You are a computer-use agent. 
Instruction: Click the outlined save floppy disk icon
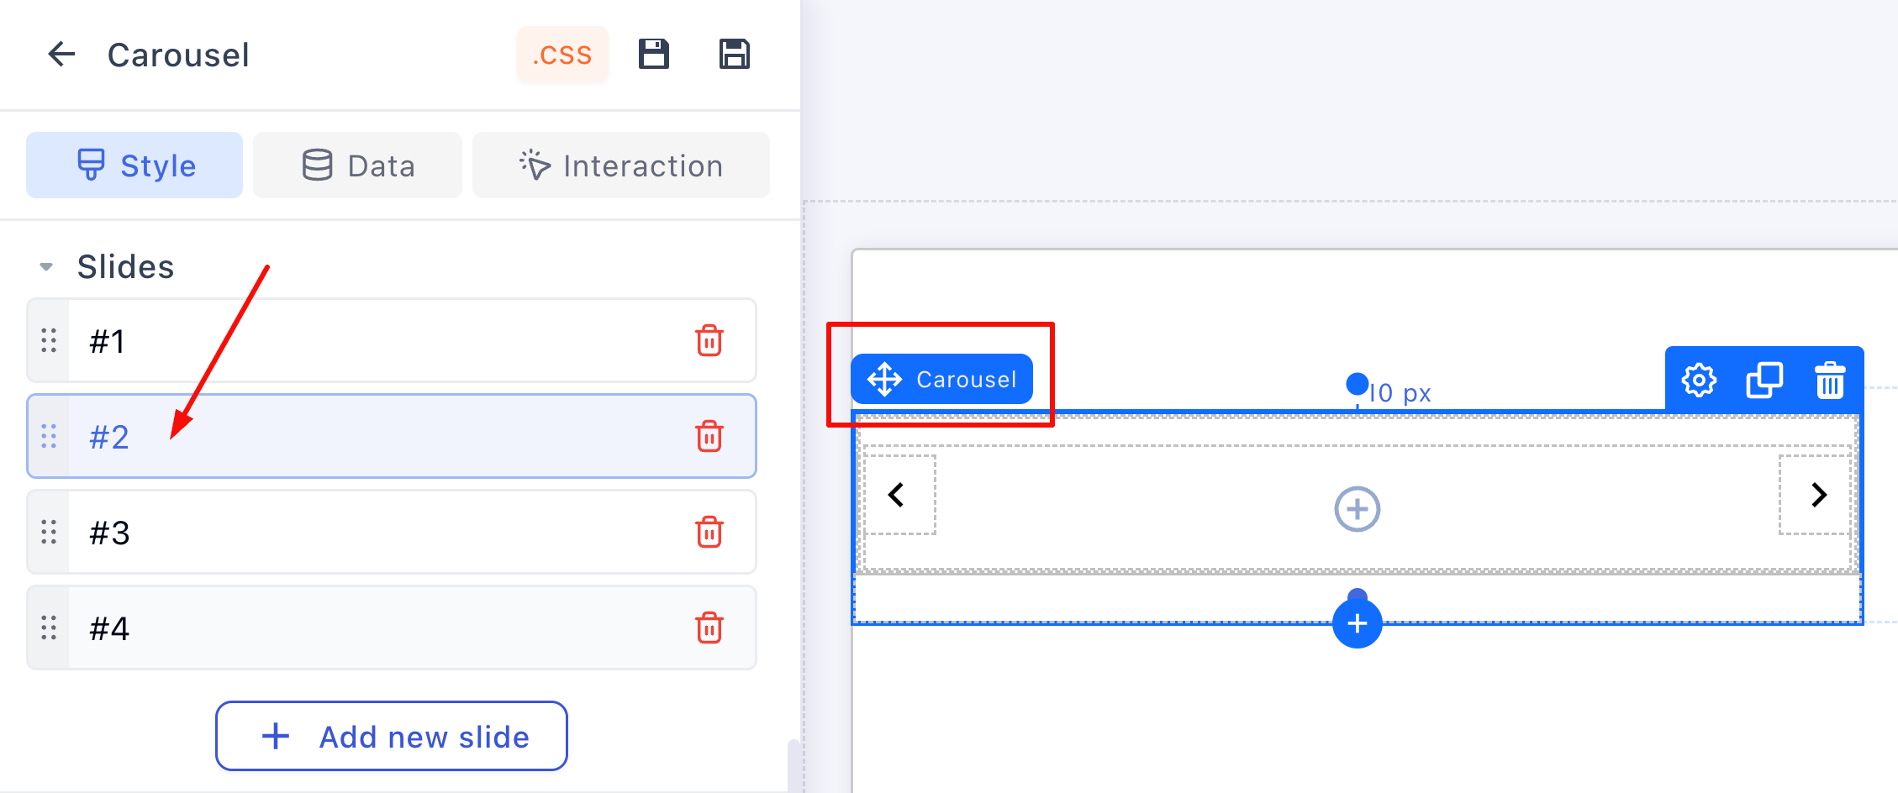click(x=735, y=55)
